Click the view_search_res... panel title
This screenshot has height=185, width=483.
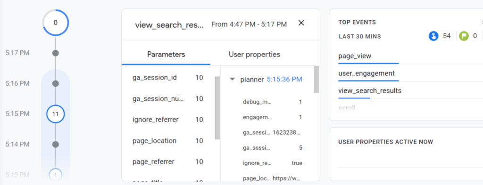(x=169, y=25)
